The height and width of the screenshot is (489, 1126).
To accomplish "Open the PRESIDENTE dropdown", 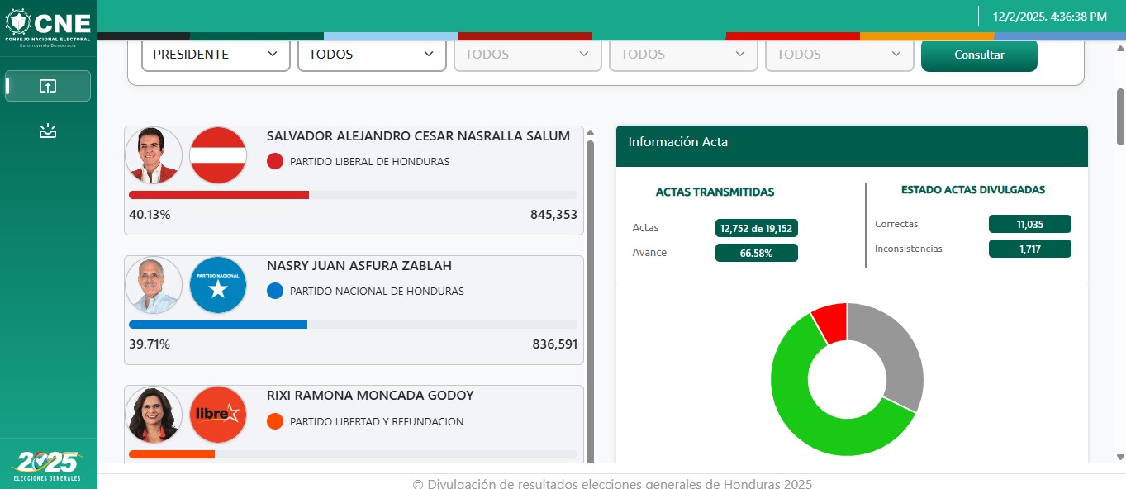I will coord(216,55).
